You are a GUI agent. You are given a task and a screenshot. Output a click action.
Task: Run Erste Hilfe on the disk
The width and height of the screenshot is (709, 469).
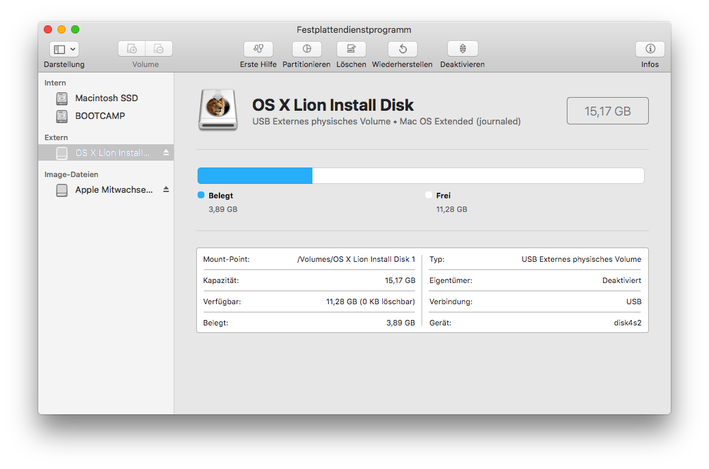258,49
